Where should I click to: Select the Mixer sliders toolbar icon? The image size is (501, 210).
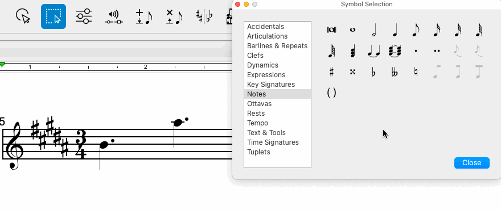click(84, 16)
